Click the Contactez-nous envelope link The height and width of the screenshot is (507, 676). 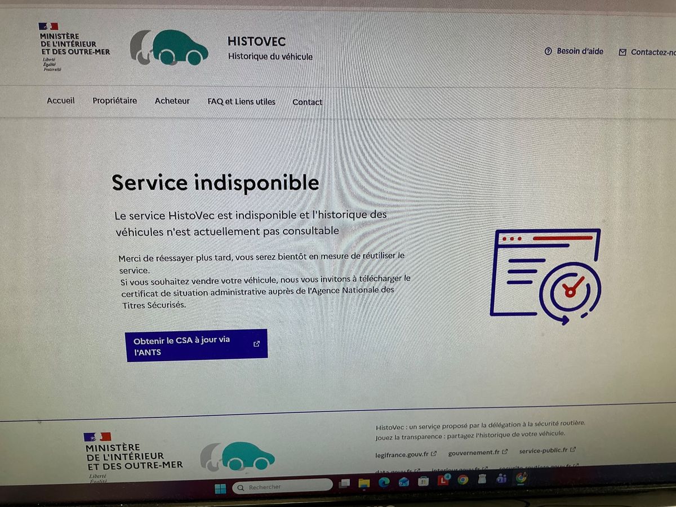coord(647,52)
